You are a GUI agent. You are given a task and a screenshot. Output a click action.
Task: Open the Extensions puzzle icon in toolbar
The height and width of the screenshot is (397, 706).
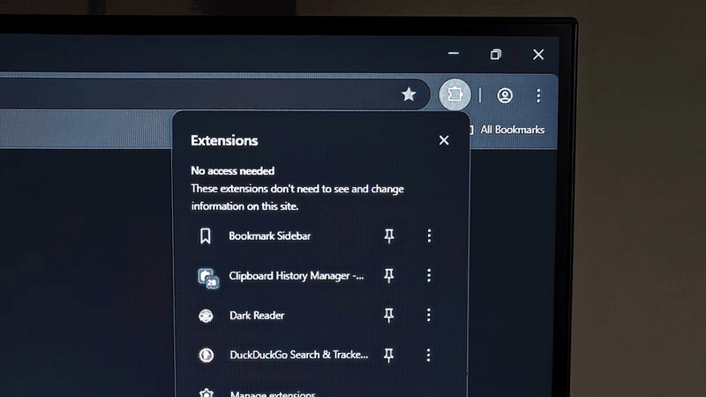(454, 94)
